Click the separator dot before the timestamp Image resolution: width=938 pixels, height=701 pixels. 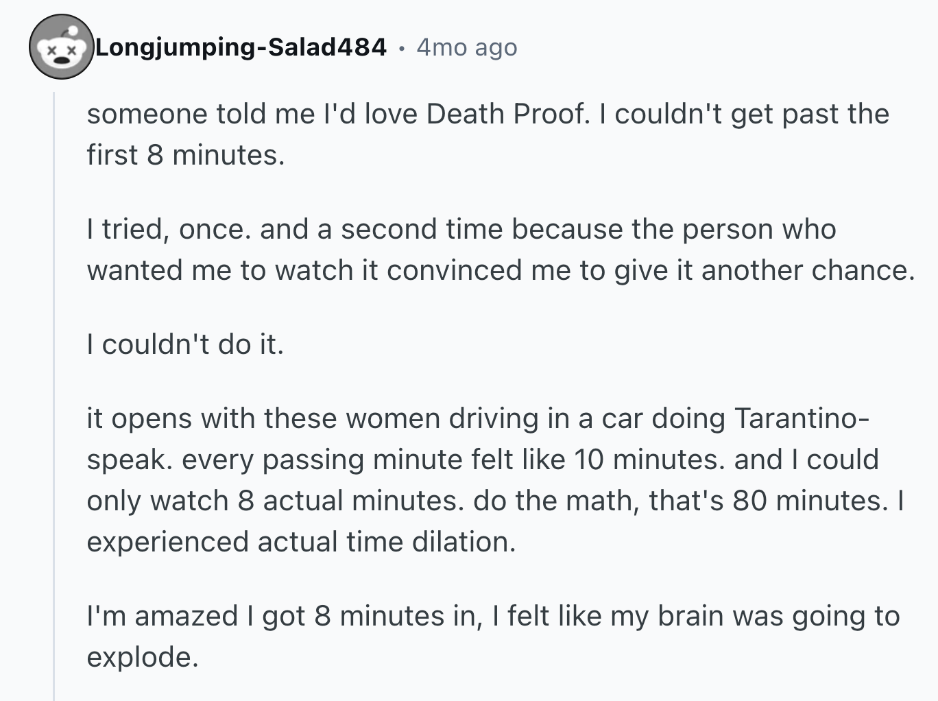(x=402, y=48)
